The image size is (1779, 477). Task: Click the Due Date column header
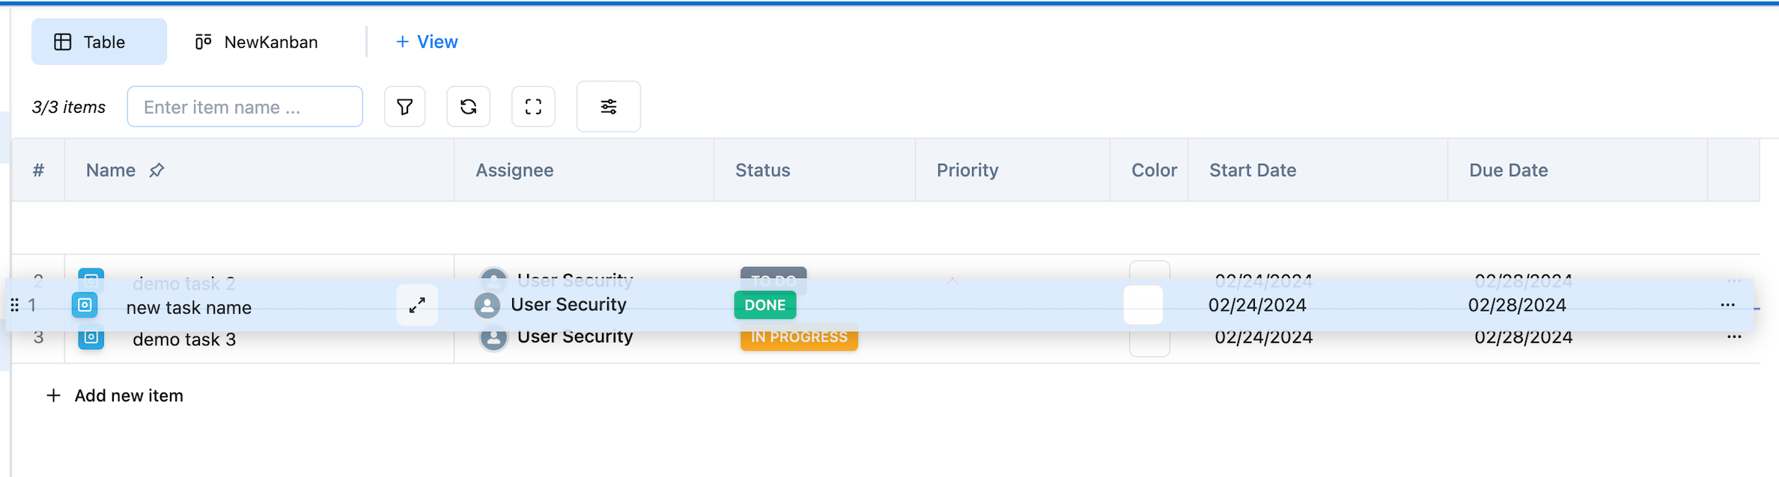click(x=1508, y=170)
